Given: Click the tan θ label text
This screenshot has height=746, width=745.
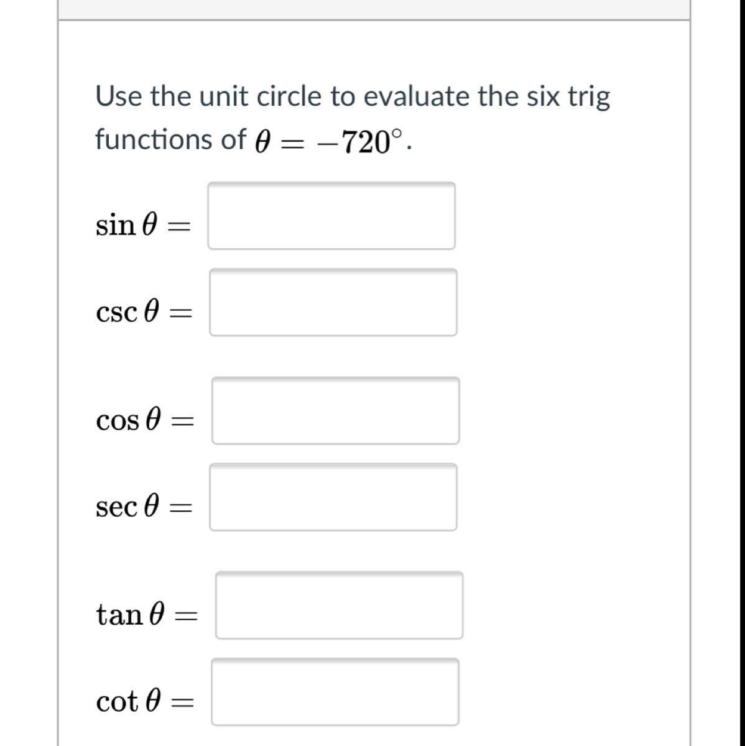Looking at the screenshot, I should (x=129, y=615).
